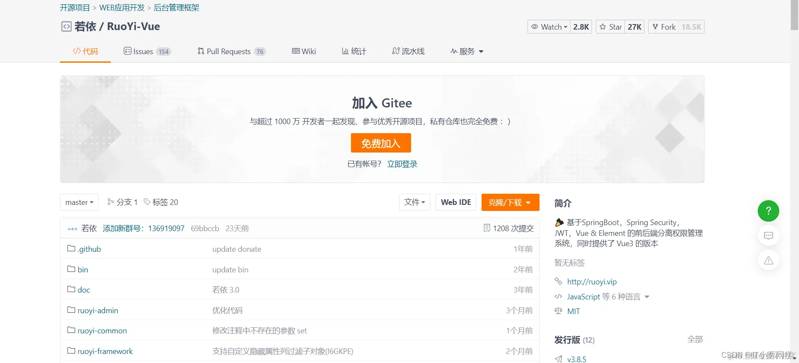Click the ruoyi-common folder icon
Screen dimensions: 799x363
pyautogui.click(x=71, y=330)
